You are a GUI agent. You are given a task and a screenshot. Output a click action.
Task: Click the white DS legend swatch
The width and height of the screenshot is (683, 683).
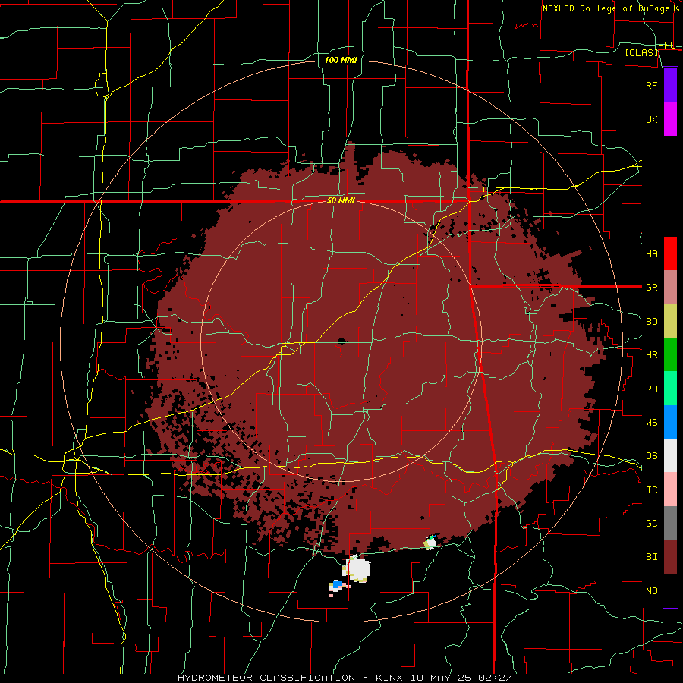[x=670, y=455]
